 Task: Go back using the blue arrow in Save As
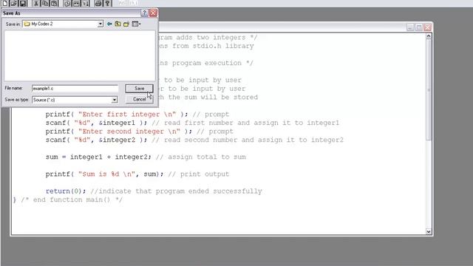tap(109, 24)
